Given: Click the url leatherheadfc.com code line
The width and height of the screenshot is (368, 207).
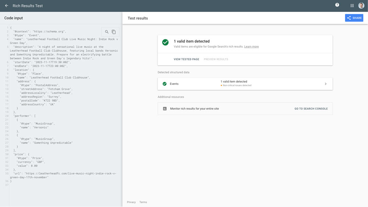Looking at the screenshot, I should pyautogui.click(x=63, y=175).
